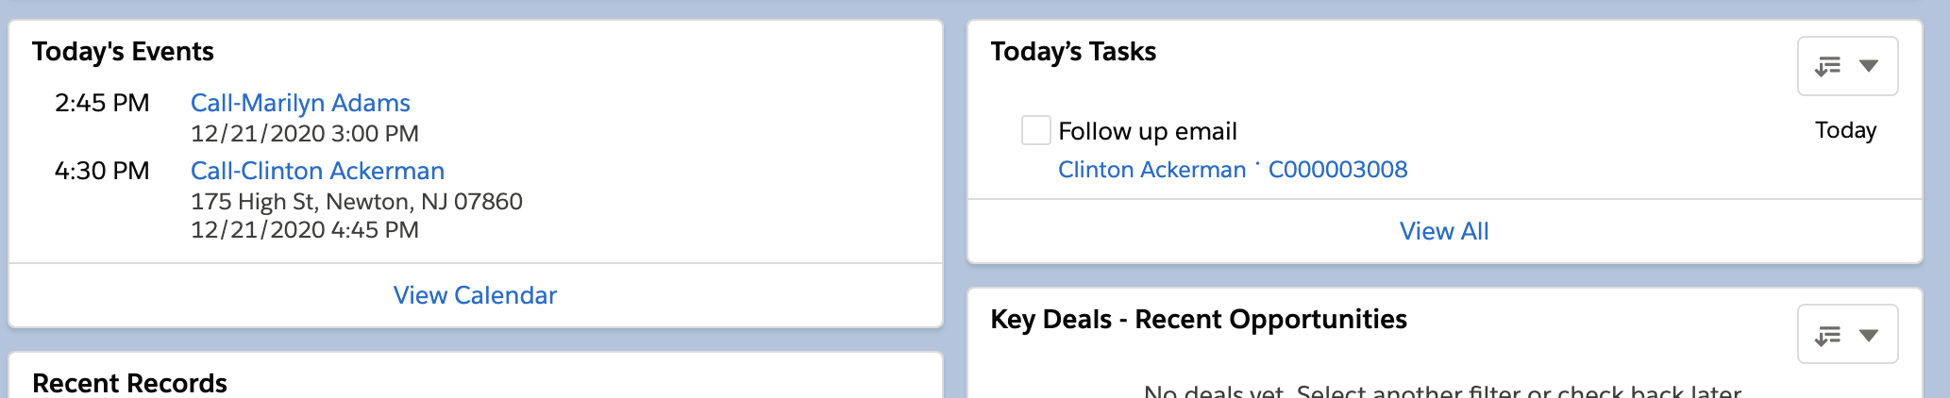
Task: Click the Key Deals filter list icon
Action: click(1828, 335)
